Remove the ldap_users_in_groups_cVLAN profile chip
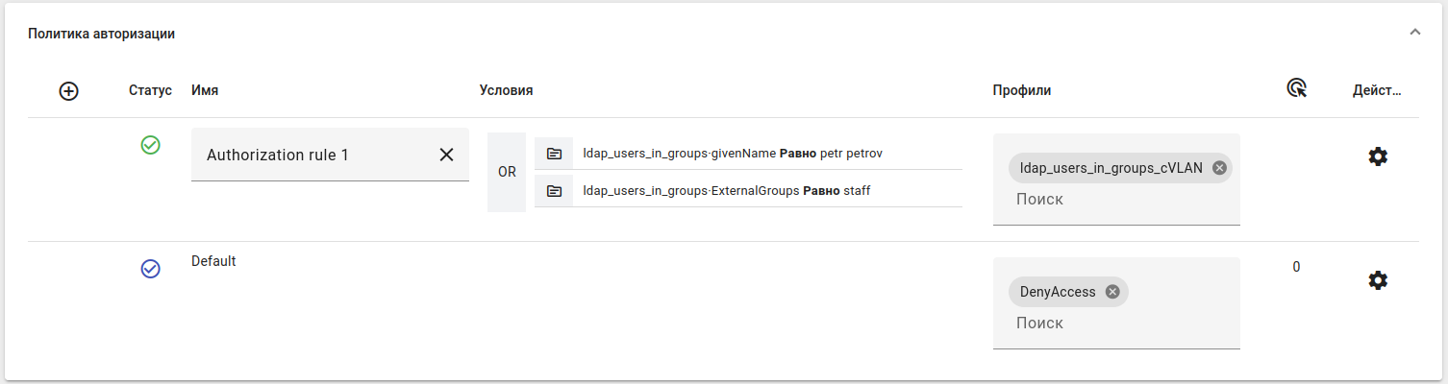Screen dimensions: 1448x384 tap(1219, 168)
